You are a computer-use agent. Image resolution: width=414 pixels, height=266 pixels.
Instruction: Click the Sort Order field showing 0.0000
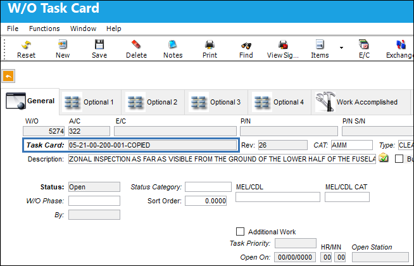(206, 201)
